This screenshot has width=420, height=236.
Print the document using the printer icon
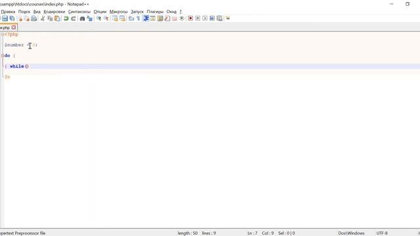33,18
